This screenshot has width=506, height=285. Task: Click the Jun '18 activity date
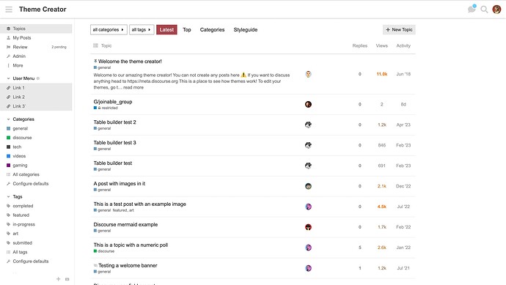tap(403, 74)
